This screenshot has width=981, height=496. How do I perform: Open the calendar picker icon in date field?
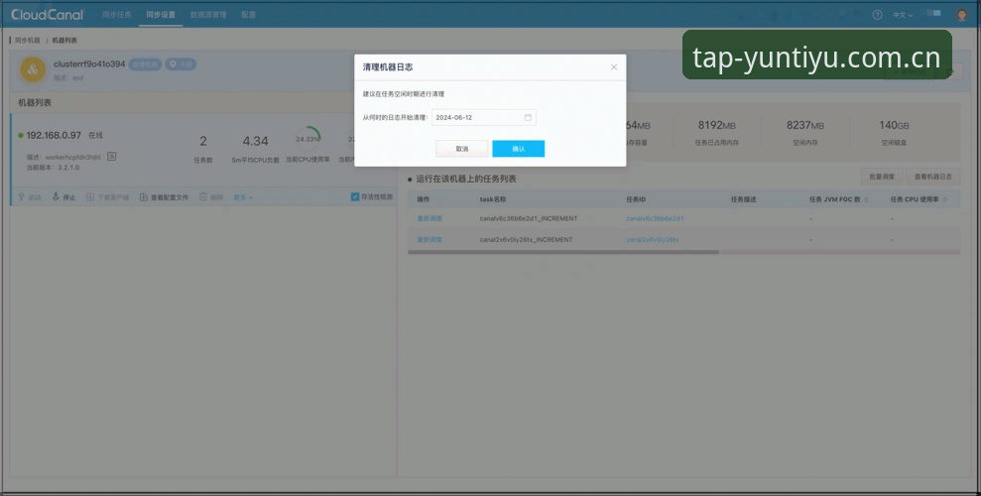tap(528, 118)
